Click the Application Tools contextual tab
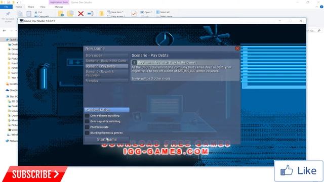The width and height of the screenshot is (324, 182). (59, 2)
